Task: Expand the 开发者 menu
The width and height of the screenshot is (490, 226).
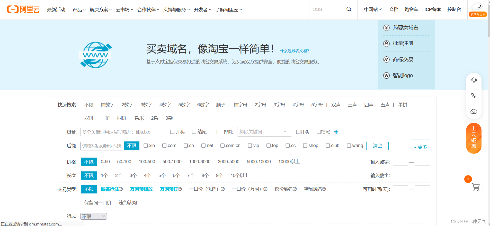Action: [203, 9]
